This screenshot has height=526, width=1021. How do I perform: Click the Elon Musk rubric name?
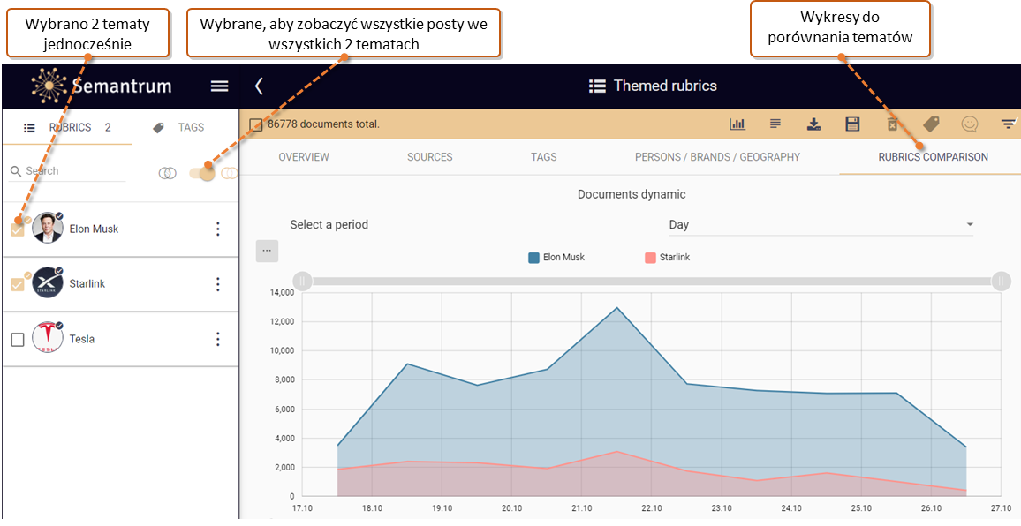pyautogui.click(x=94, y=229)
